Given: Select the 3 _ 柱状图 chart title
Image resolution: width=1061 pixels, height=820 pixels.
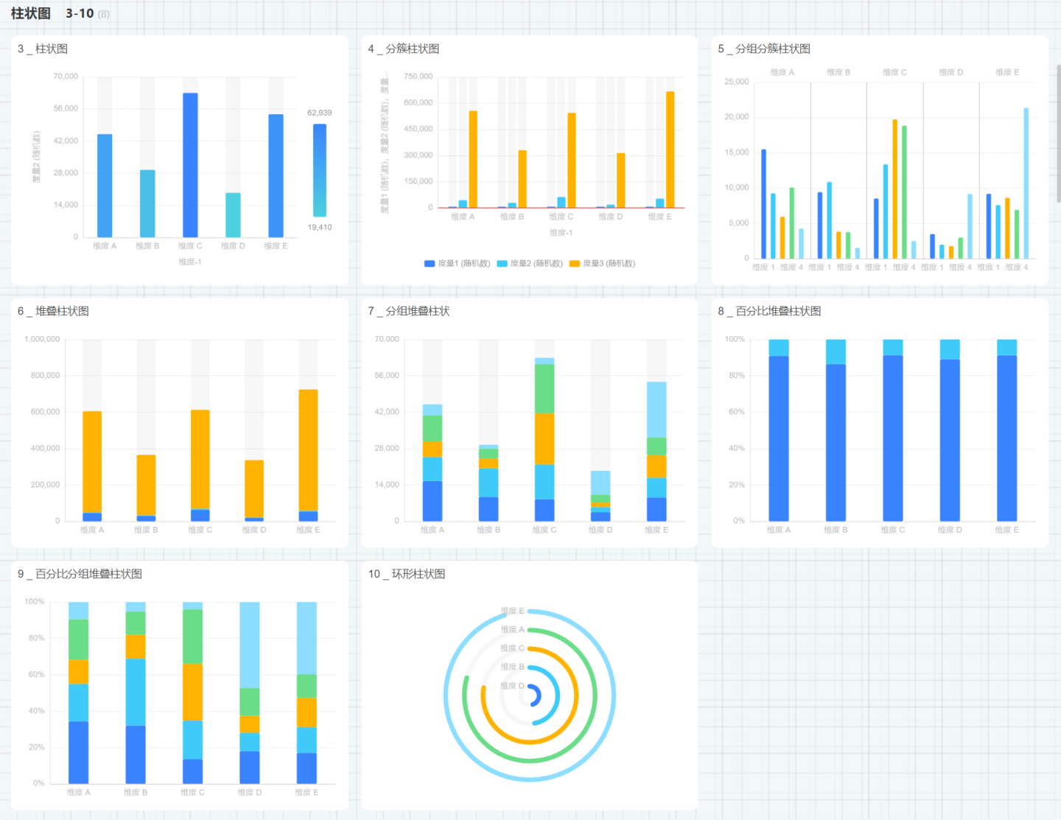Looking at the screenshot, I should coord(43,49).
